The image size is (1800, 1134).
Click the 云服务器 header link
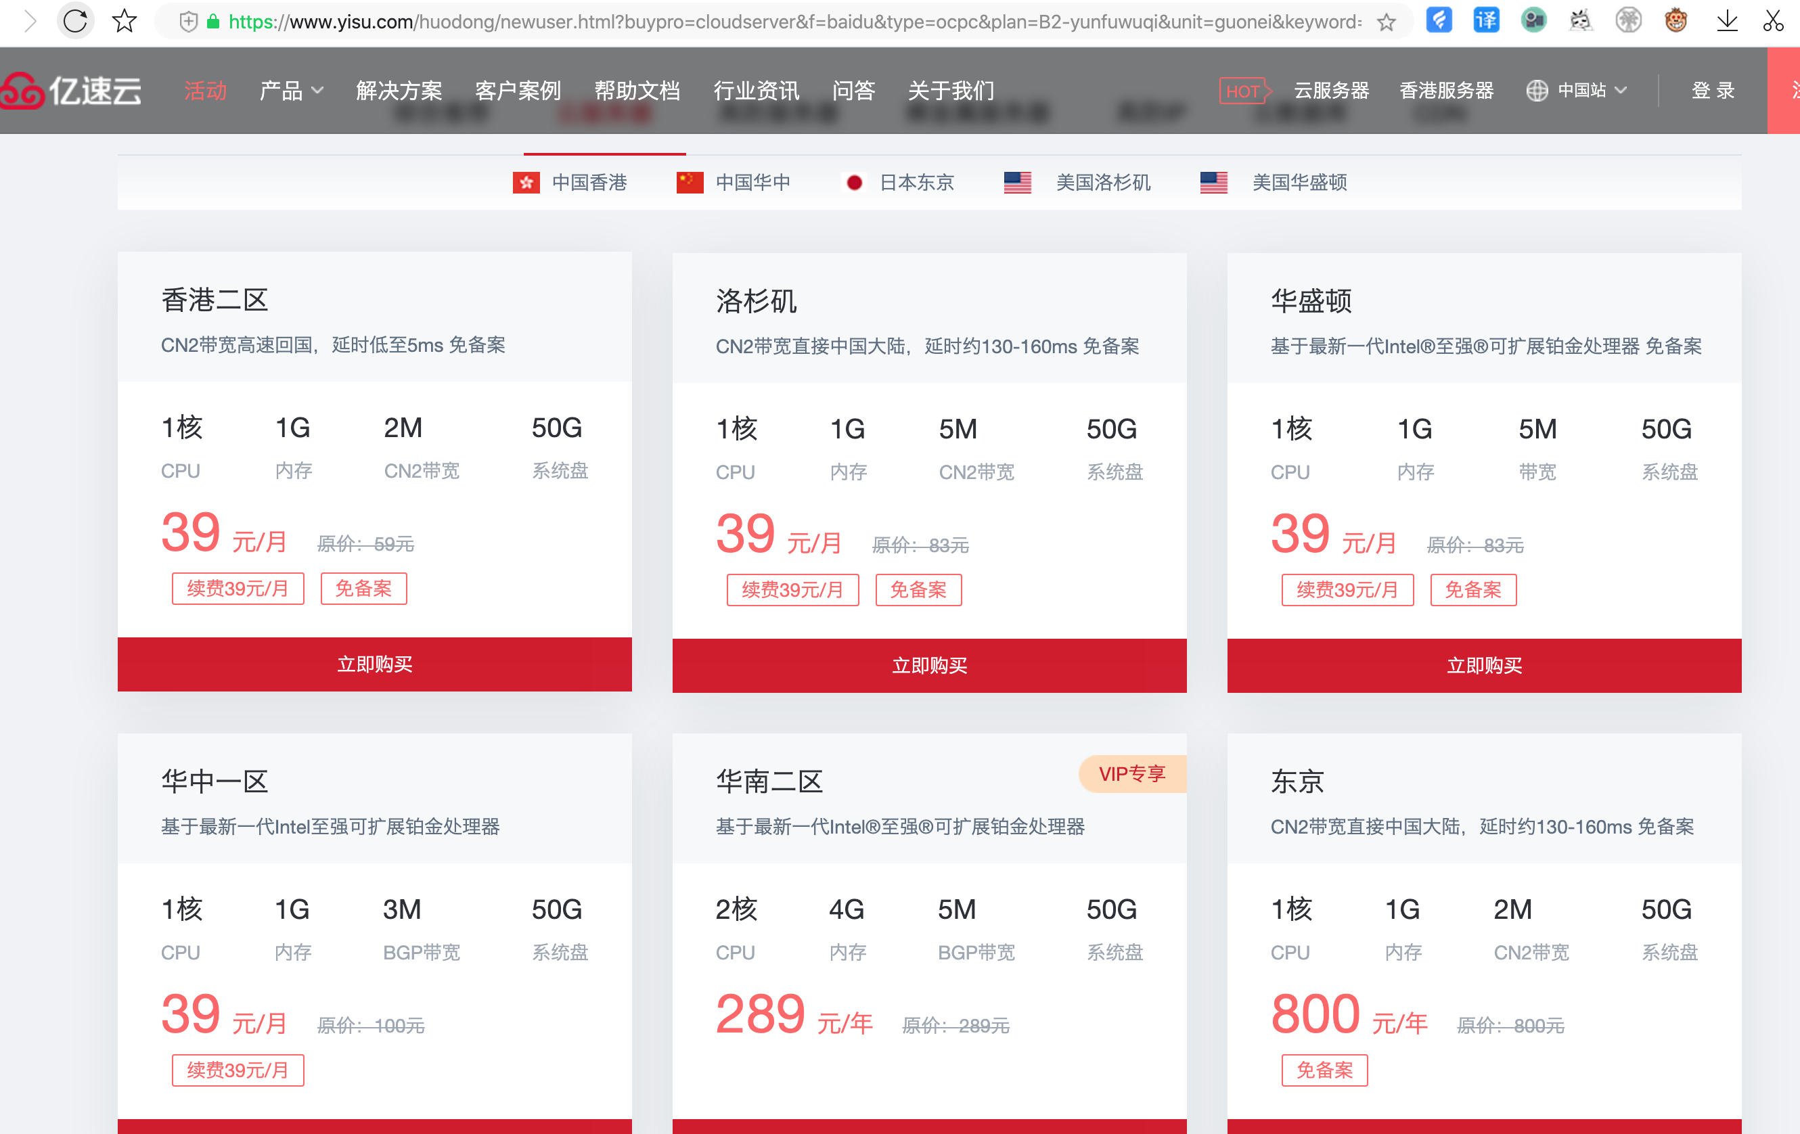click(x=1332, y=91)
